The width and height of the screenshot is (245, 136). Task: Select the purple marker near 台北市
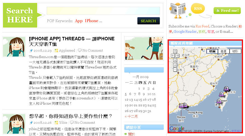[226, 89]
